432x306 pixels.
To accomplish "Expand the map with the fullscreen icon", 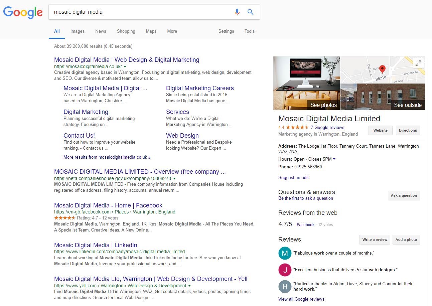I will [x=418, y=63].
